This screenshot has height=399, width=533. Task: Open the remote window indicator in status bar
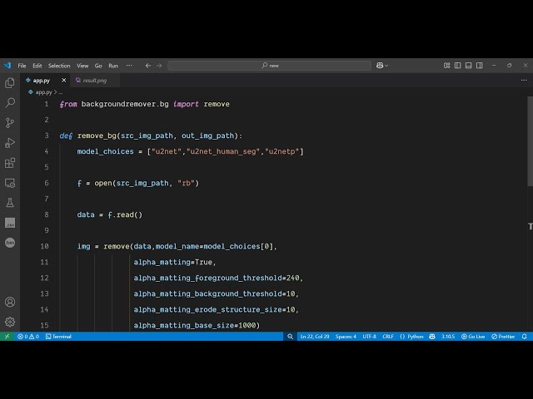[x=7, y=336]
